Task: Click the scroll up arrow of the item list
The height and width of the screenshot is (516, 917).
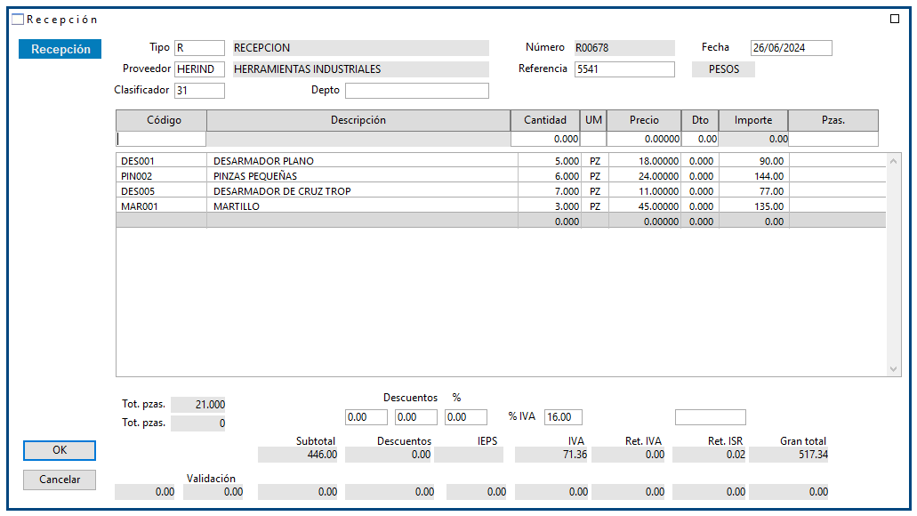Action: [894, 160]
